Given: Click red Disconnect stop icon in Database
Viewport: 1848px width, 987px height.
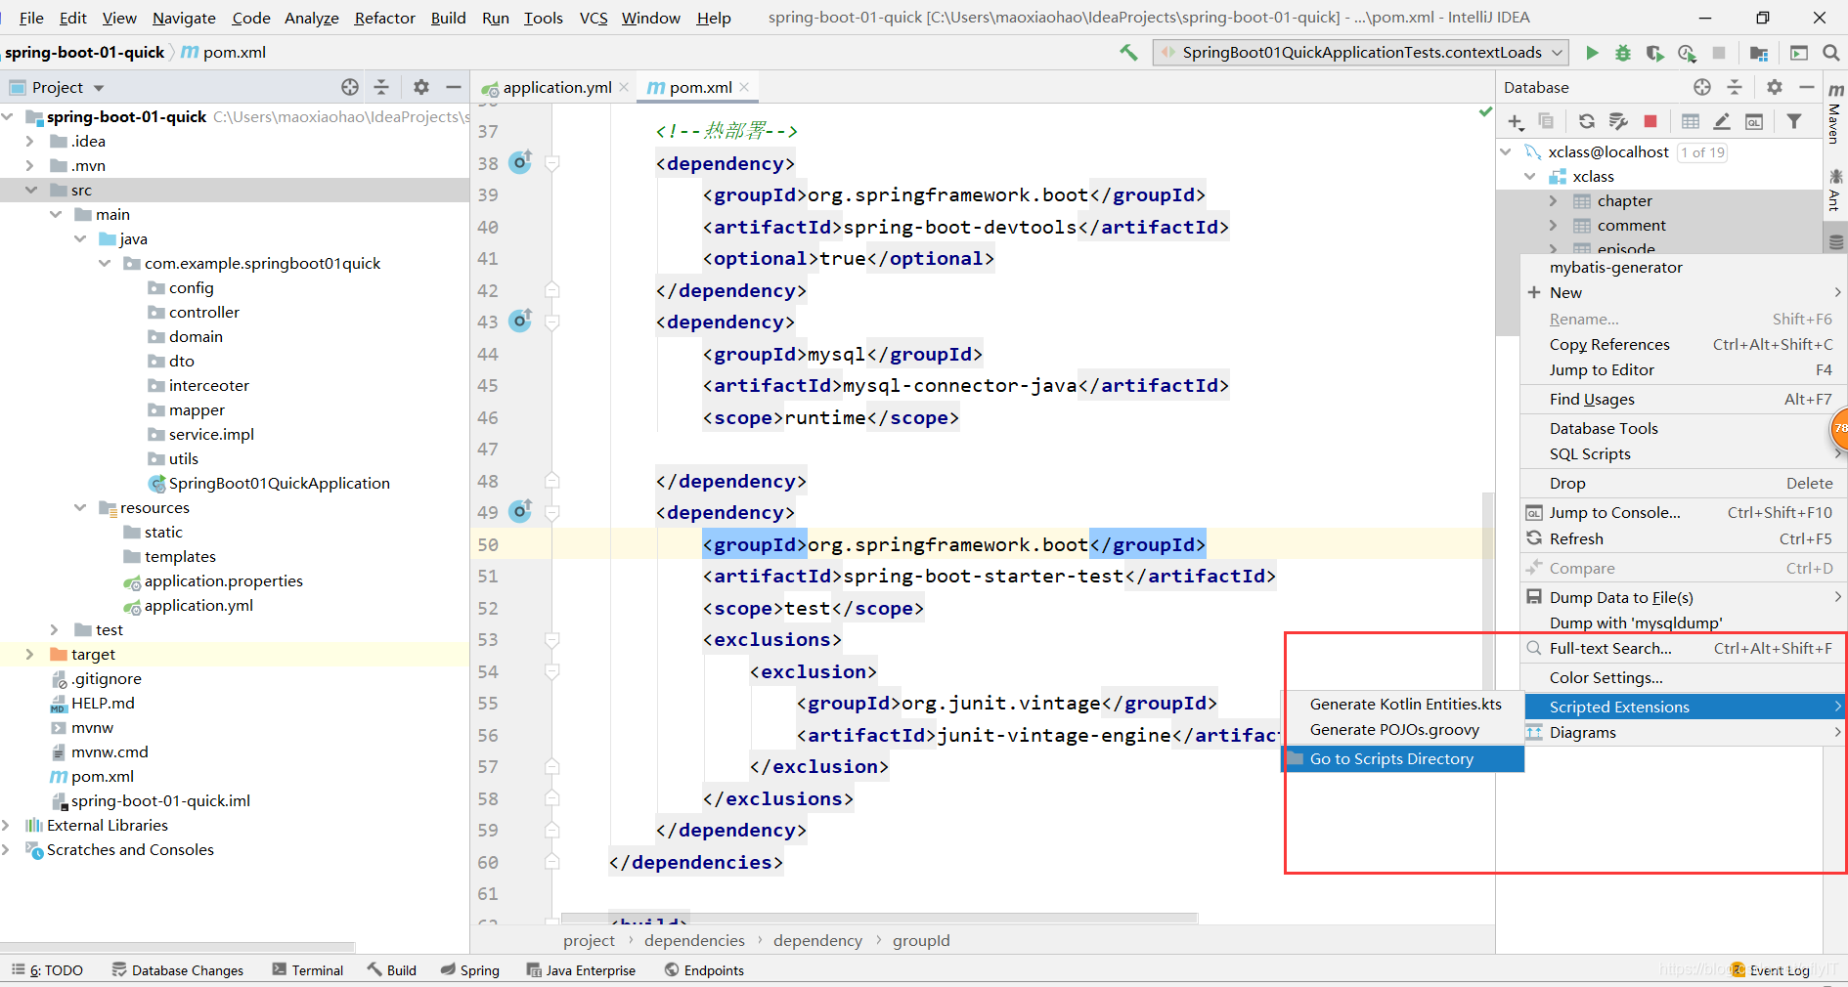Looking at the screenshot, I should click(1650, 121).
